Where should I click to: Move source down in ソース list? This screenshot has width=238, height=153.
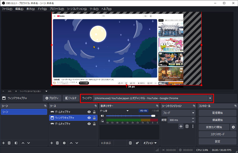click(77, 143)
